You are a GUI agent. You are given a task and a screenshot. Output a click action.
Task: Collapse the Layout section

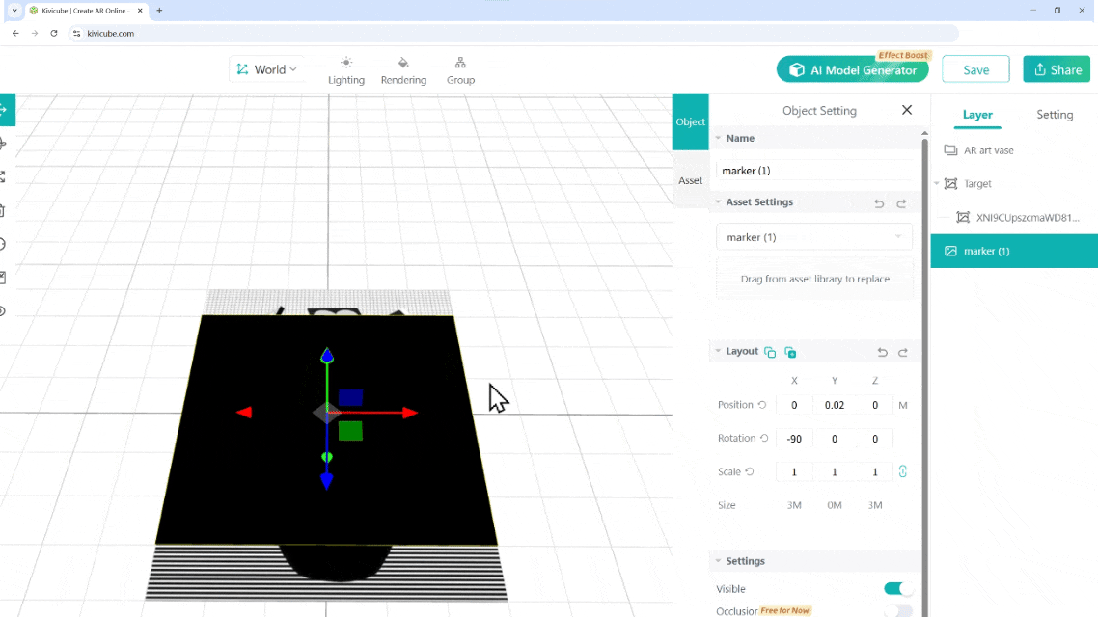pos(718,352)
